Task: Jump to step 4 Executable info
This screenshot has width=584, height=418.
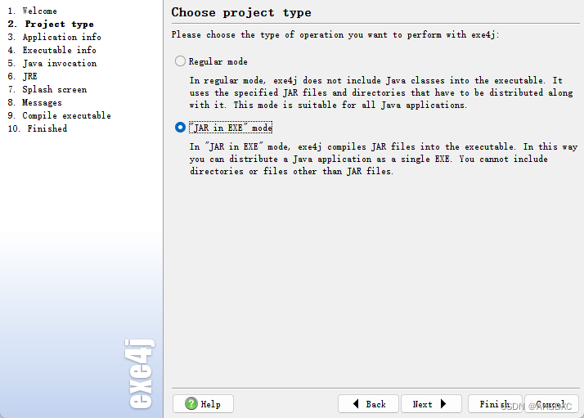Action: [x=52, y=50]
